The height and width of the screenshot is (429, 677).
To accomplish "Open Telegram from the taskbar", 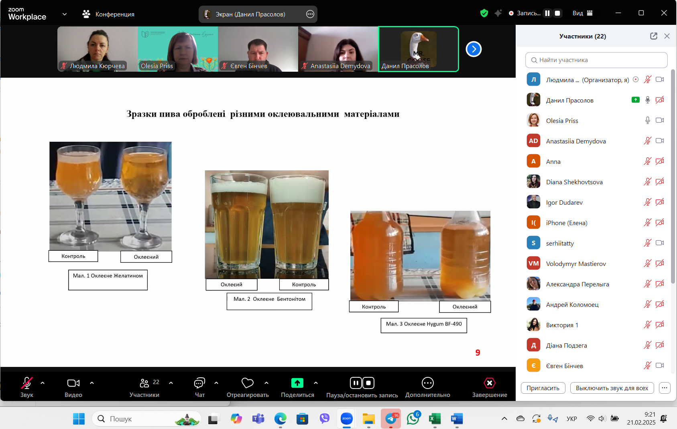I will pyautogui.click(x=390, y=419).
